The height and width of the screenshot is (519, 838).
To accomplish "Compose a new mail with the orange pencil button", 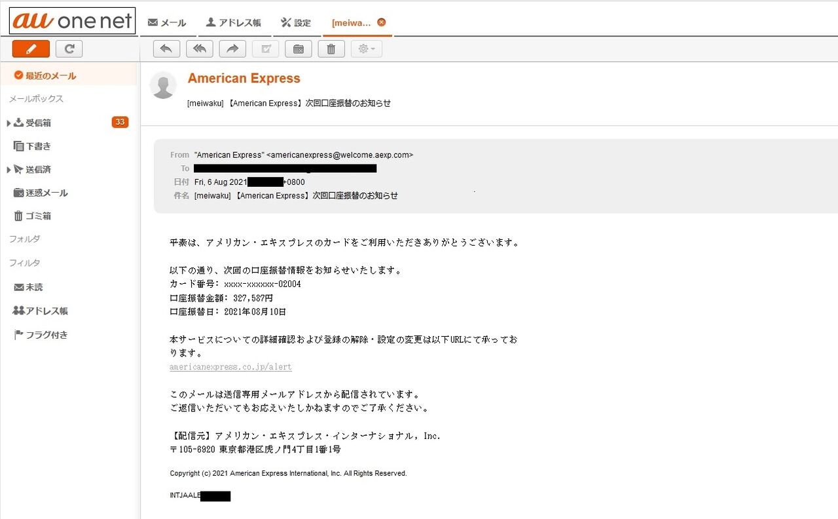I will (x=31, y=48).
